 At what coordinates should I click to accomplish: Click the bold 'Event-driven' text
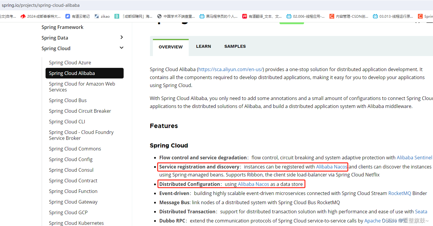174,193
